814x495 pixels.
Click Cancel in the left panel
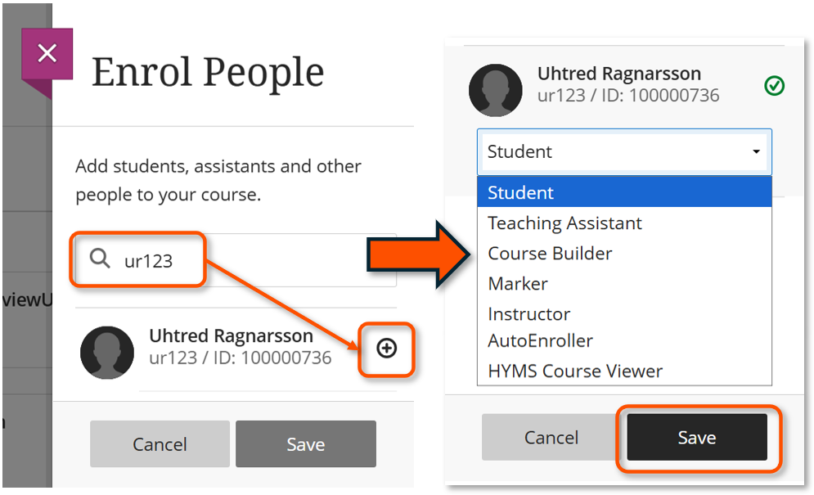click(160, 444)
